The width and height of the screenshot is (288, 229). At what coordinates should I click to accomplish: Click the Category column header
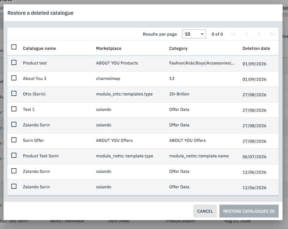point(178,48)
